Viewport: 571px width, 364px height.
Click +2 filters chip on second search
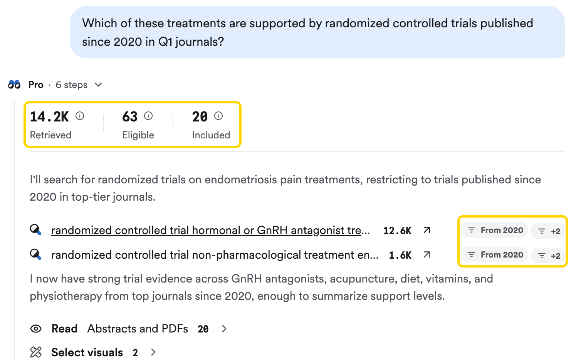click(x=549, y=256)
